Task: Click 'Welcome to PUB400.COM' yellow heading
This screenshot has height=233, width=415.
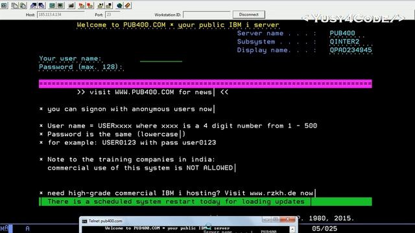Action: [178, 25]
